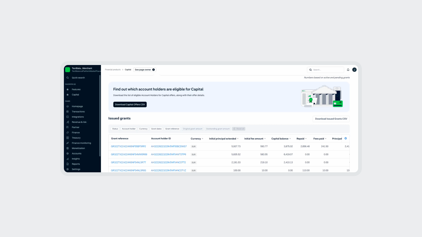Open Integrations from the sidebar

coord(78,117)
